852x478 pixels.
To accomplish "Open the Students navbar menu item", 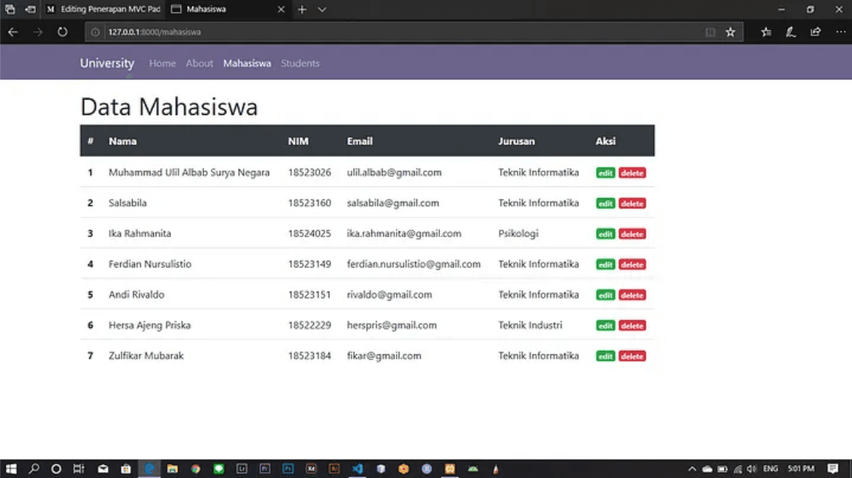I will (300, 63).
